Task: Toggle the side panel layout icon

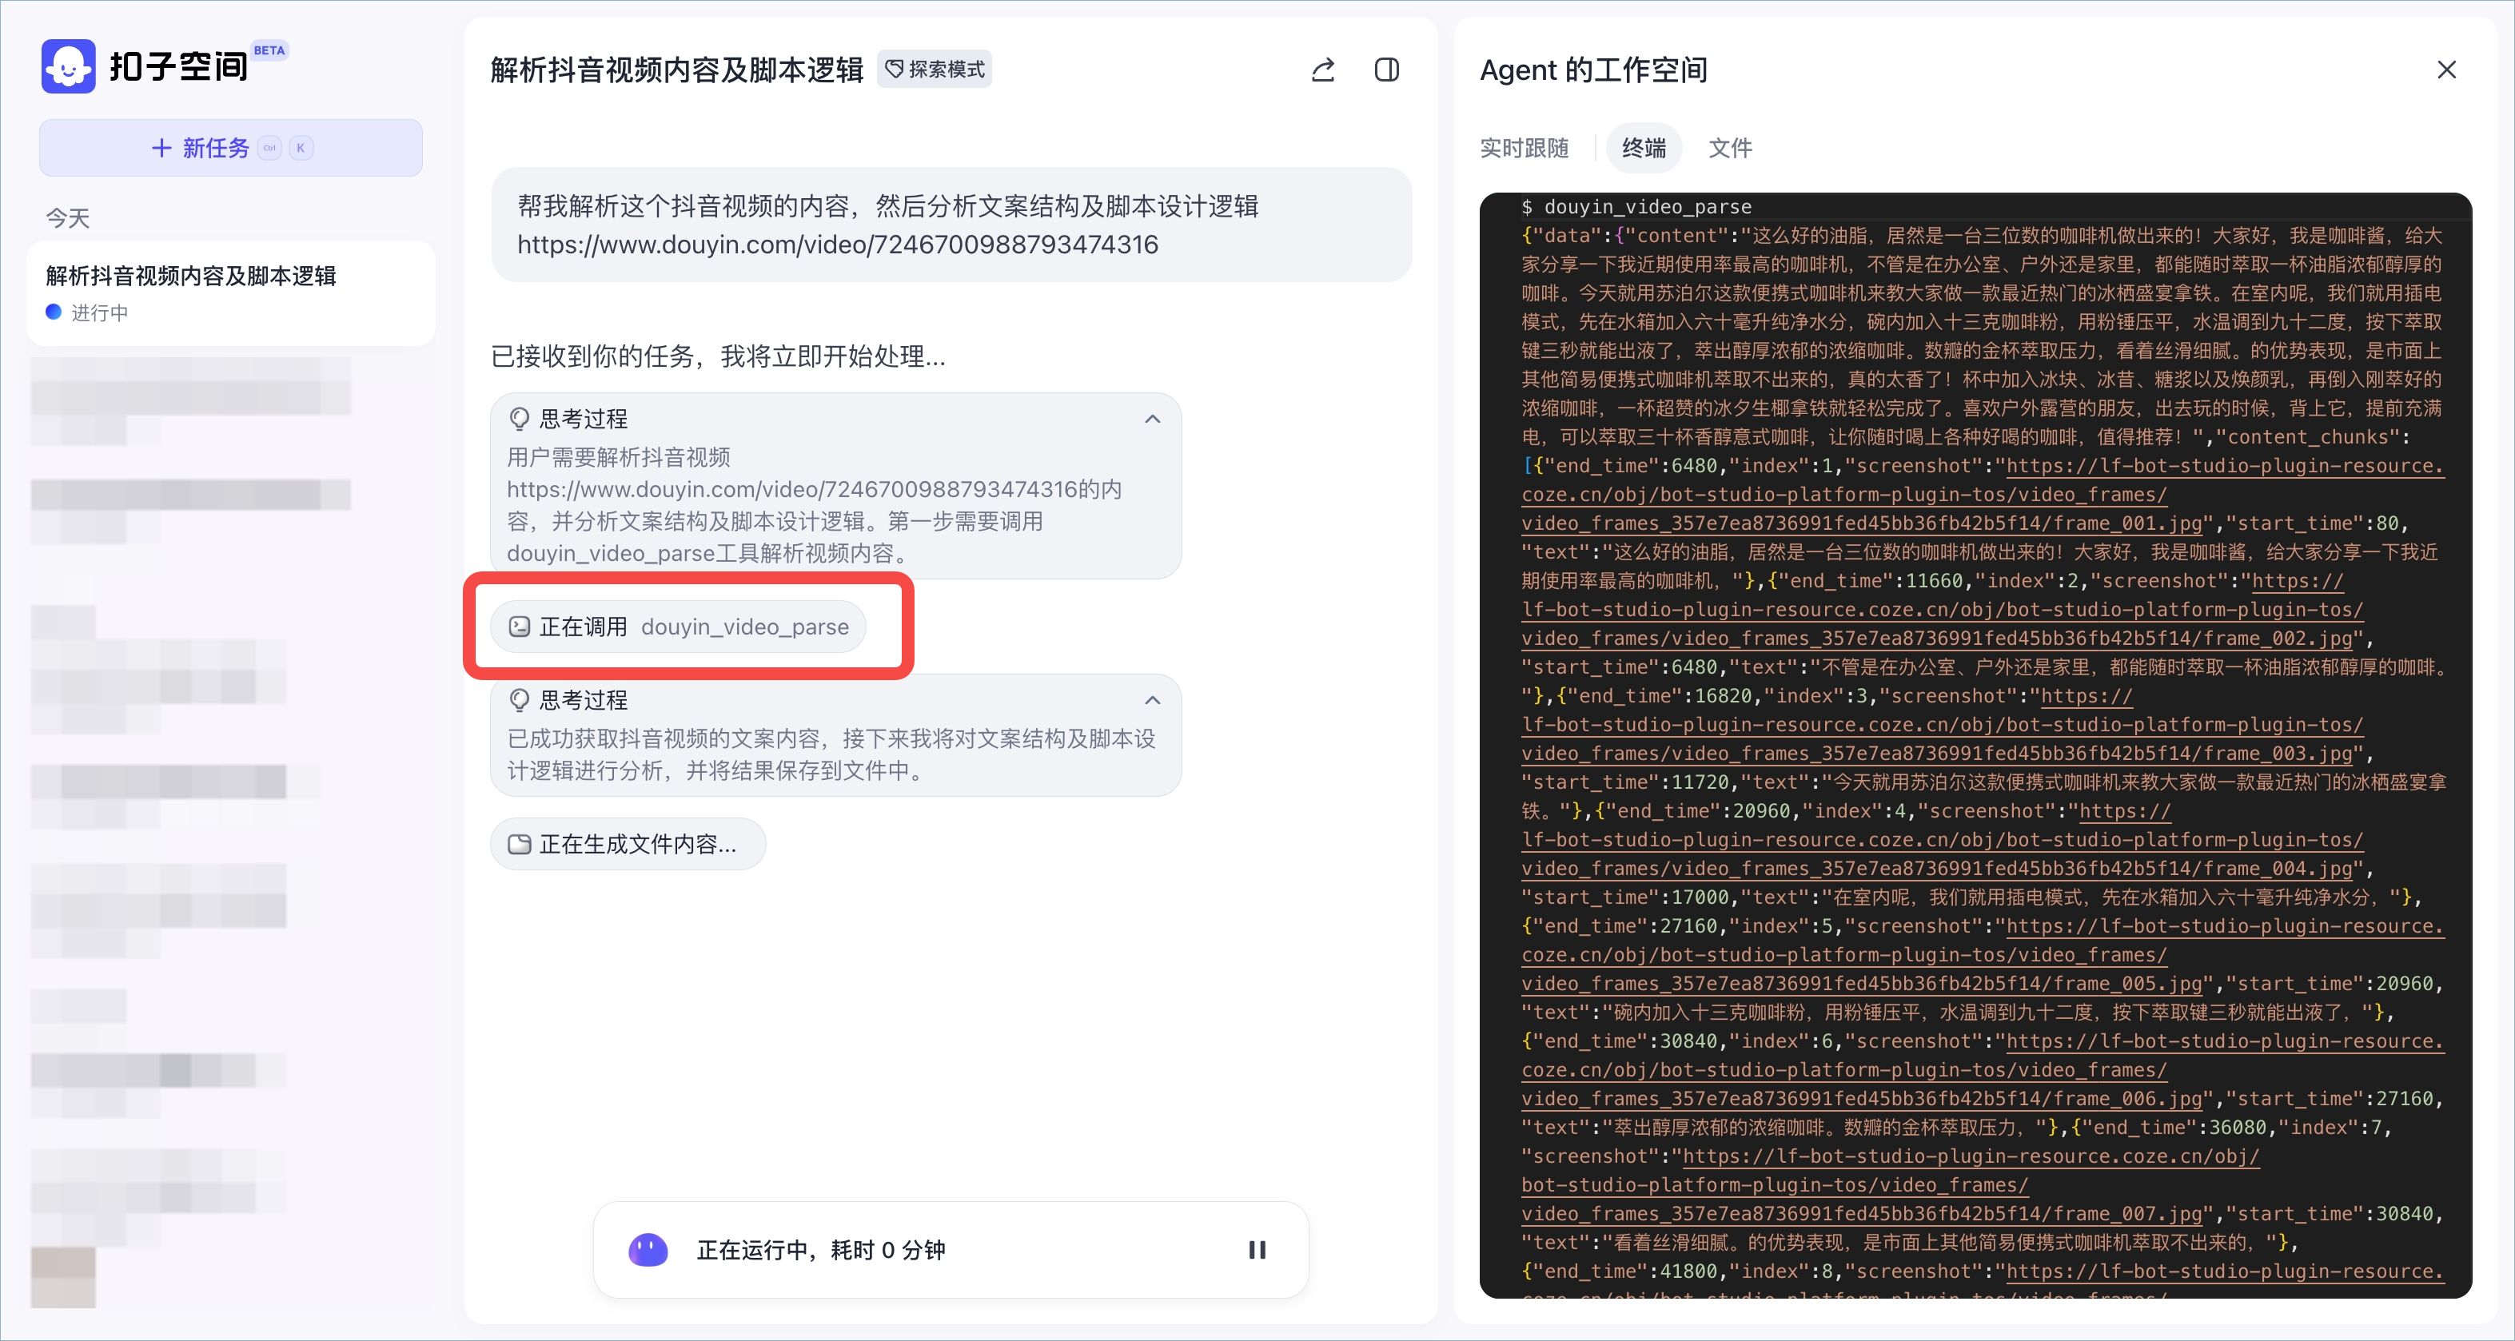Action: (x=1386, y=70)
